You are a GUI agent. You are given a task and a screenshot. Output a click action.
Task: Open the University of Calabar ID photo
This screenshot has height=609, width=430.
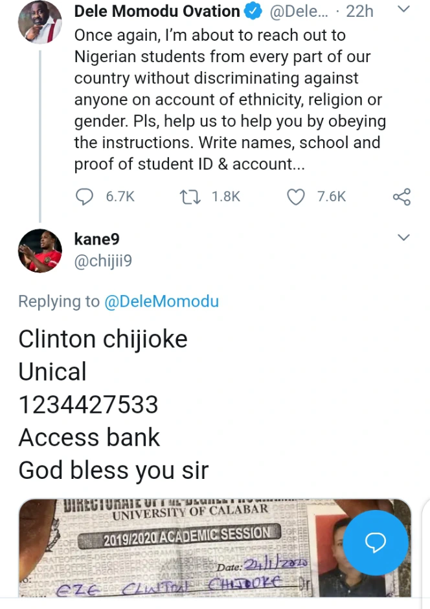coord(214,548)
